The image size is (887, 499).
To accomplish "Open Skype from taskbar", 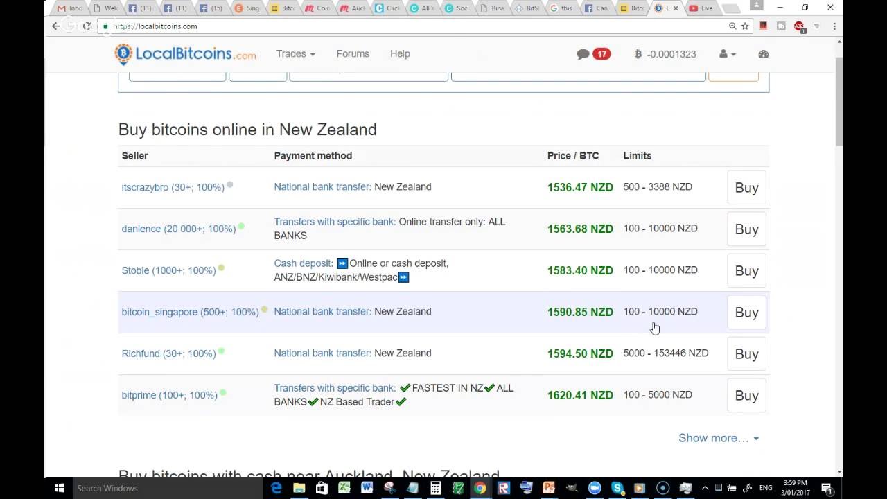I will tap(617, 488).
